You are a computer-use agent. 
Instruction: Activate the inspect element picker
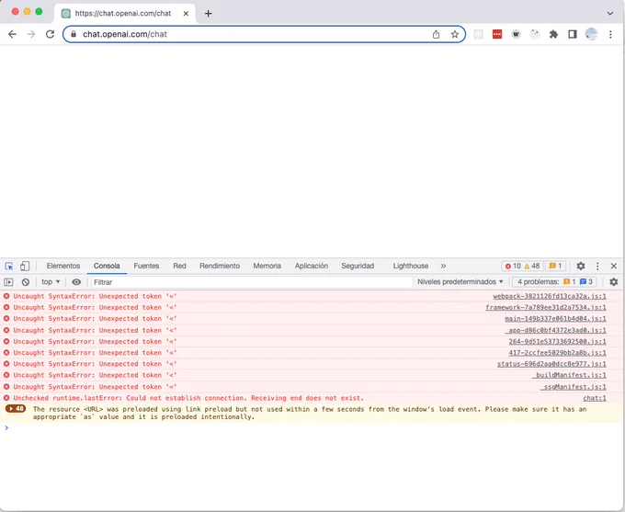tap(9, 266)
